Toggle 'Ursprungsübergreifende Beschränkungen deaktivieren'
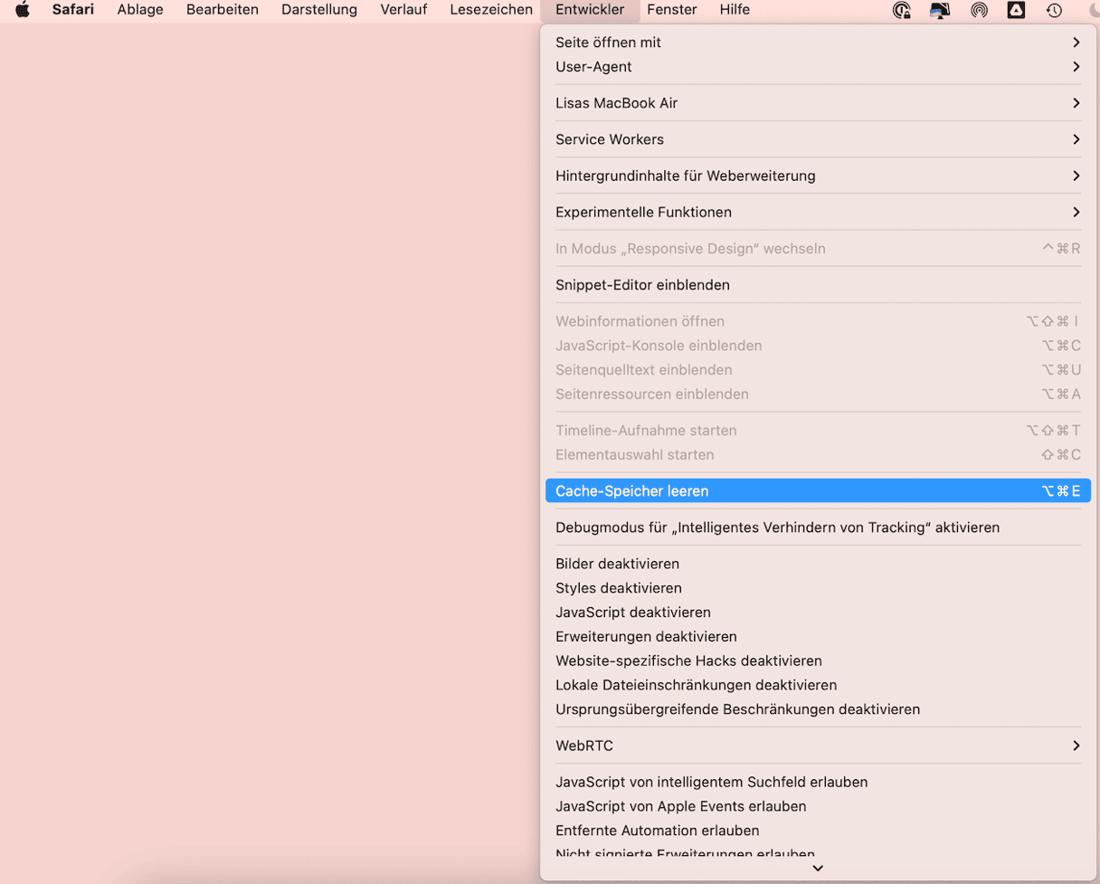This screenshot has width=1100, height=884. pos(818,709)
